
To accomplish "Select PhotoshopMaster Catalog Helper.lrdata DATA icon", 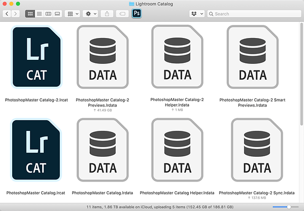I will (x=177, y=150).
